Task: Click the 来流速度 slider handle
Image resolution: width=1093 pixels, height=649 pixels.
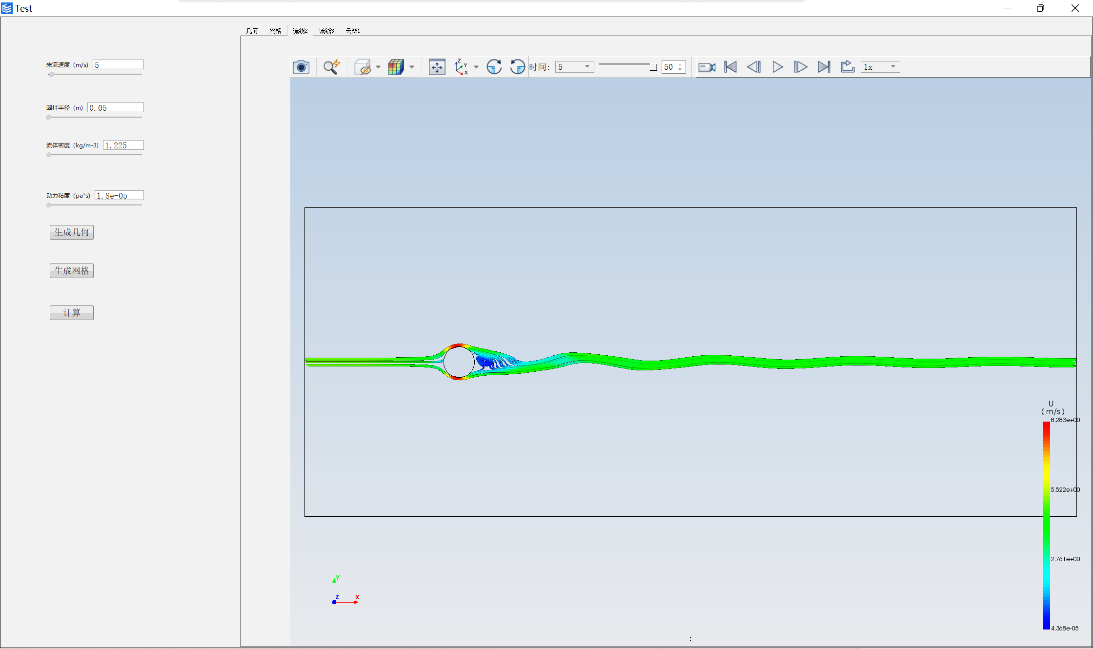Action: pos(51,75)
